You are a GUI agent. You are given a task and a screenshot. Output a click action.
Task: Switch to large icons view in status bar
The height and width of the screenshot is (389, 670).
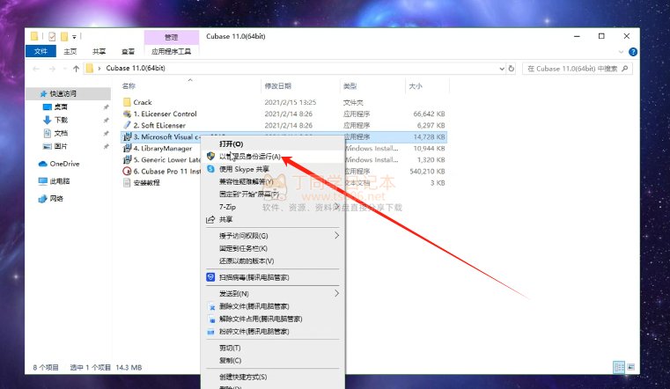coord(630,366)
